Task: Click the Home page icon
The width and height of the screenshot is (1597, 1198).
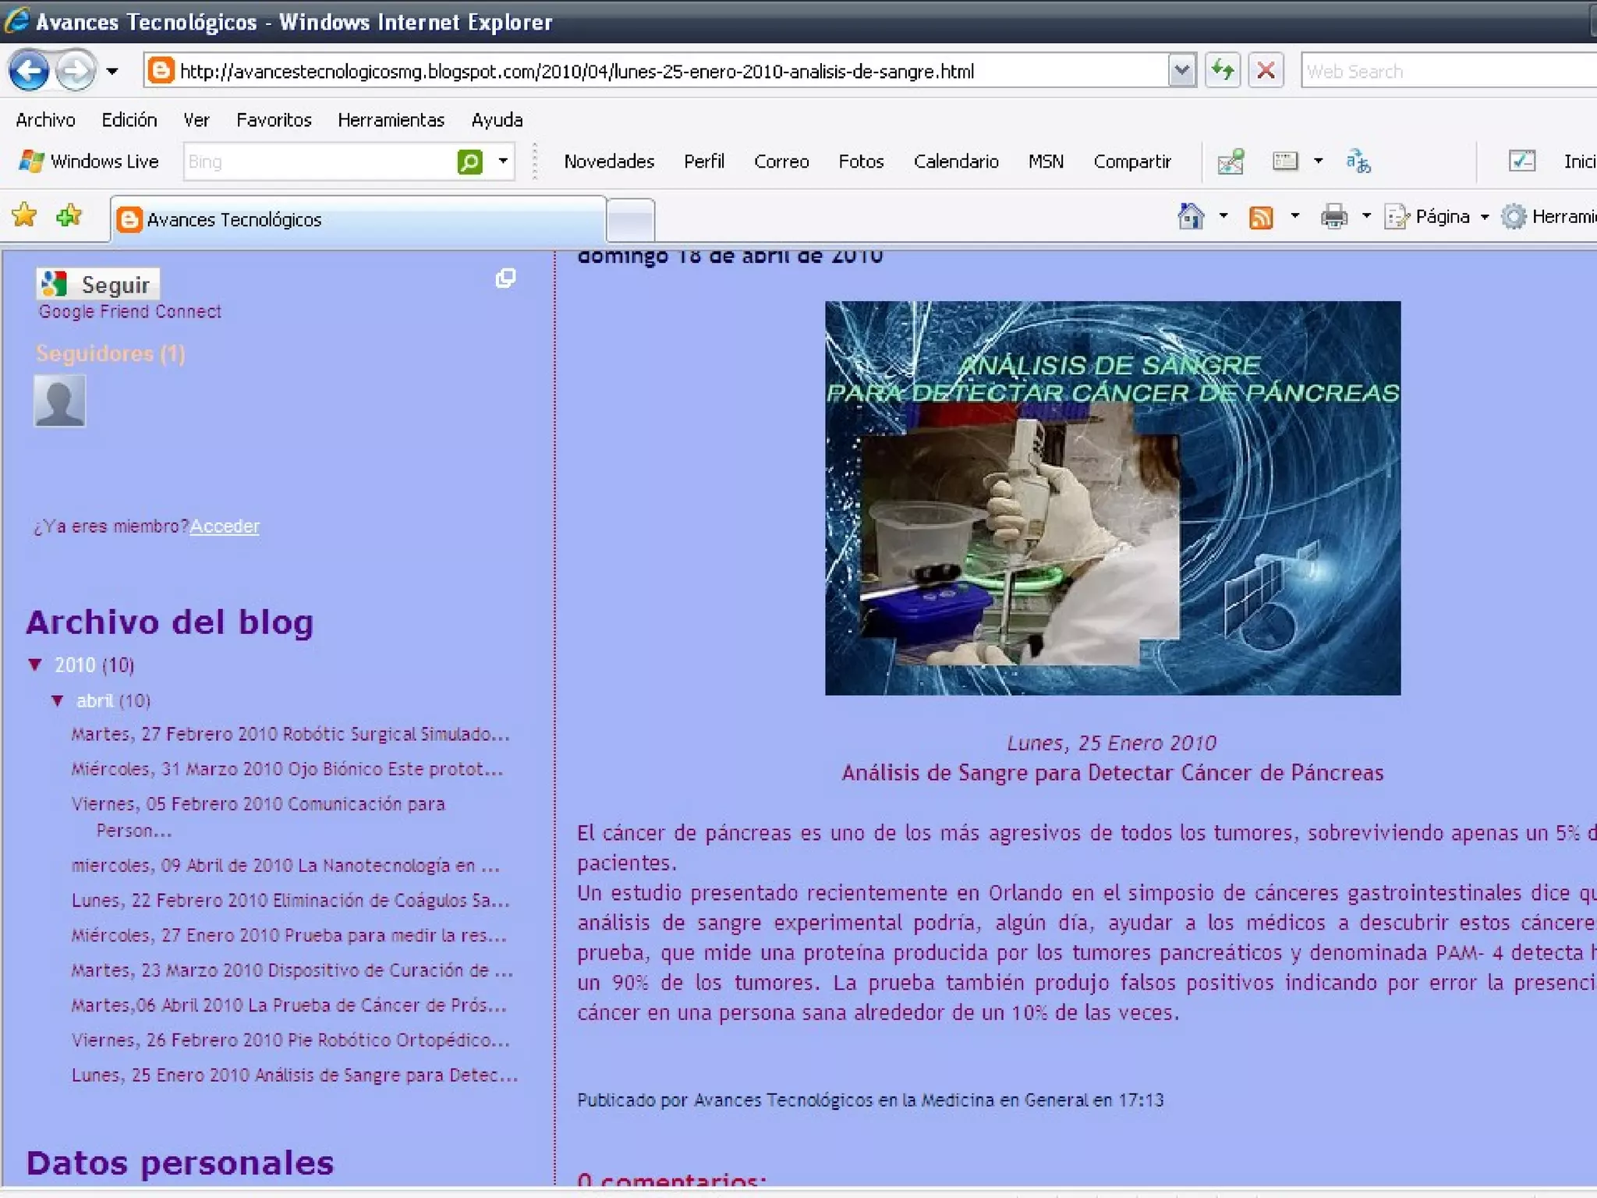Action: point(1190,216)
